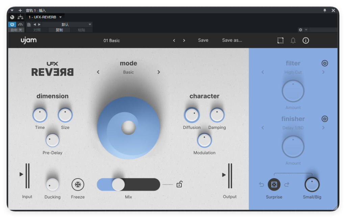Open the preset file document icon
This screenshot has height=218, width=346.
[29, 25]
